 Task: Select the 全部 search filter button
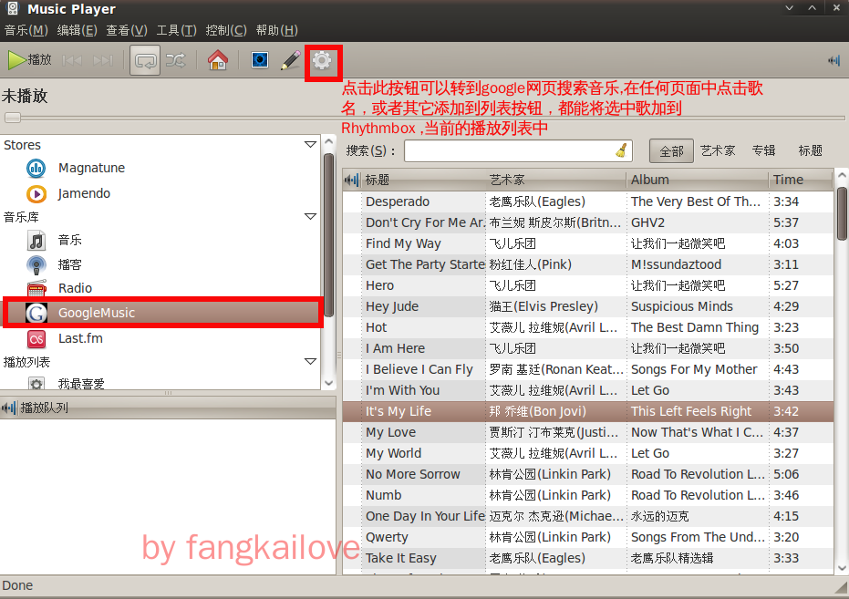[x=671, y=151]
